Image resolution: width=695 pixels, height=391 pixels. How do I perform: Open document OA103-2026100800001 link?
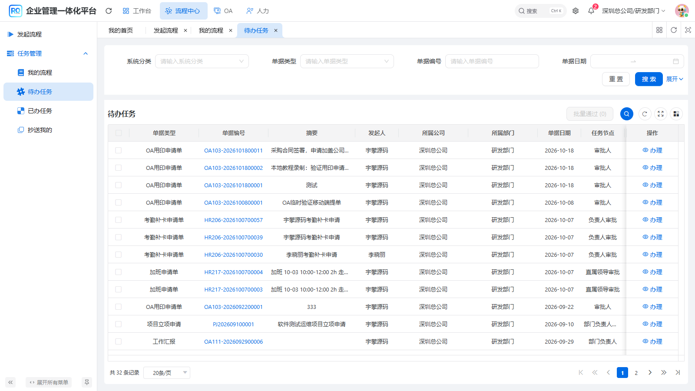coord(234,202)
